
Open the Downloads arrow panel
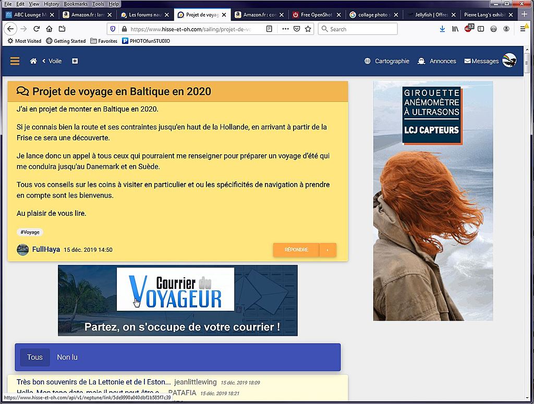point(442,29)
